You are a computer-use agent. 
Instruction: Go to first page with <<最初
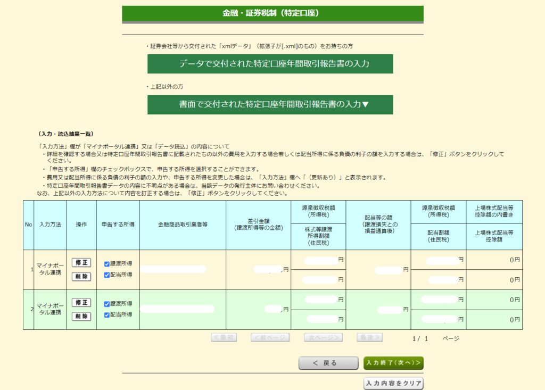tap(224, 337)
